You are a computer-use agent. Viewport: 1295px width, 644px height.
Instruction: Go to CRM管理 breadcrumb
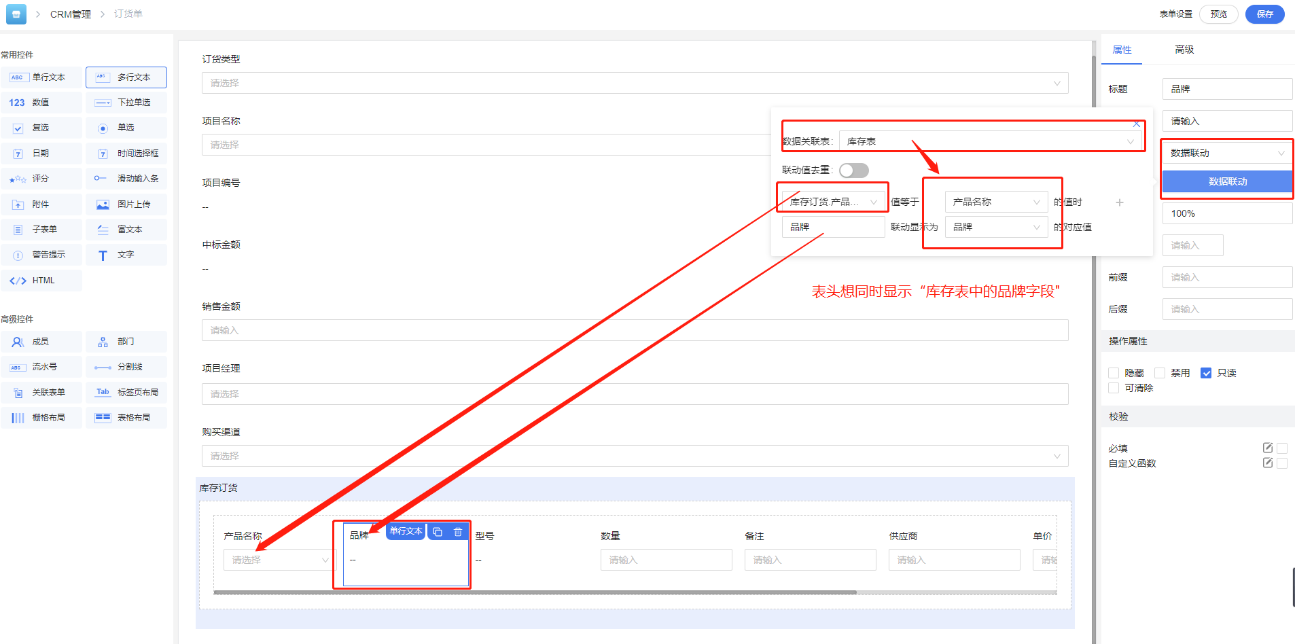(71, 14)
